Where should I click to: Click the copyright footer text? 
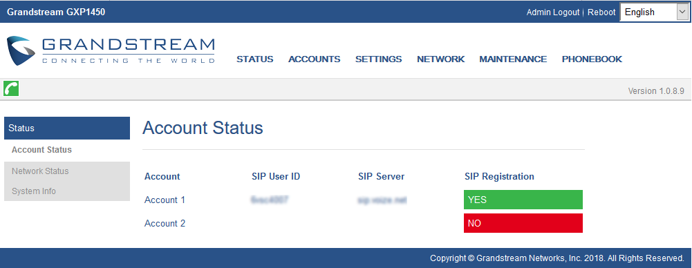[x=557, y=258]
